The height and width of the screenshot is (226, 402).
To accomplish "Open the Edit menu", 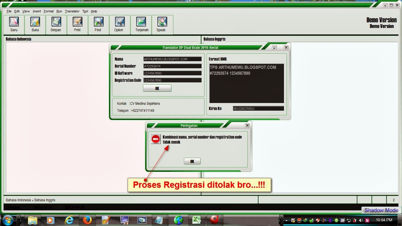I will pos(17,11).
